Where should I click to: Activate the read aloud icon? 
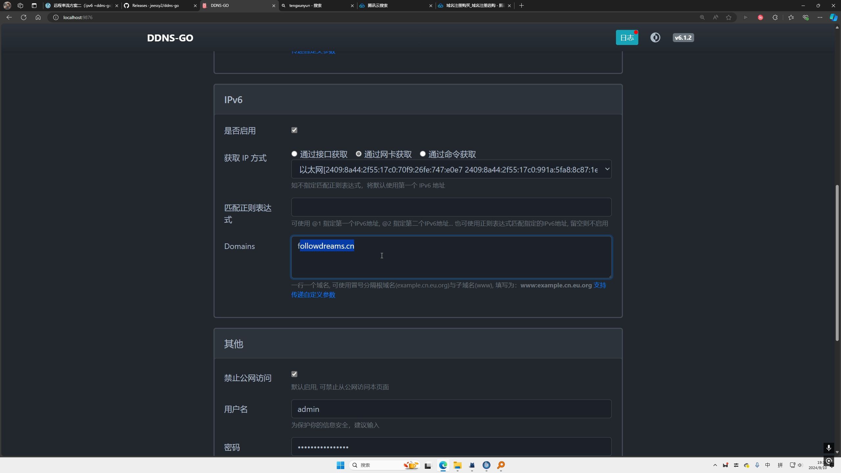click(715, 17)
